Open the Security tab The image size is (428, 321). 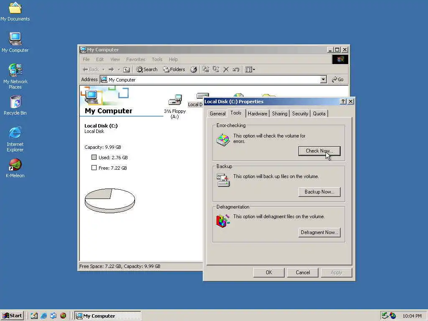[x=300, y=114]
